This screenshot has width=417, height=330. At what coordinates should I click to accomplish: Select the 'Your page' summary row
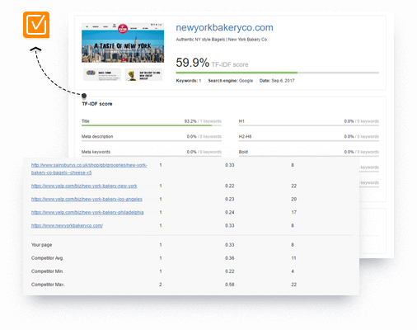(x=191, y=245)
